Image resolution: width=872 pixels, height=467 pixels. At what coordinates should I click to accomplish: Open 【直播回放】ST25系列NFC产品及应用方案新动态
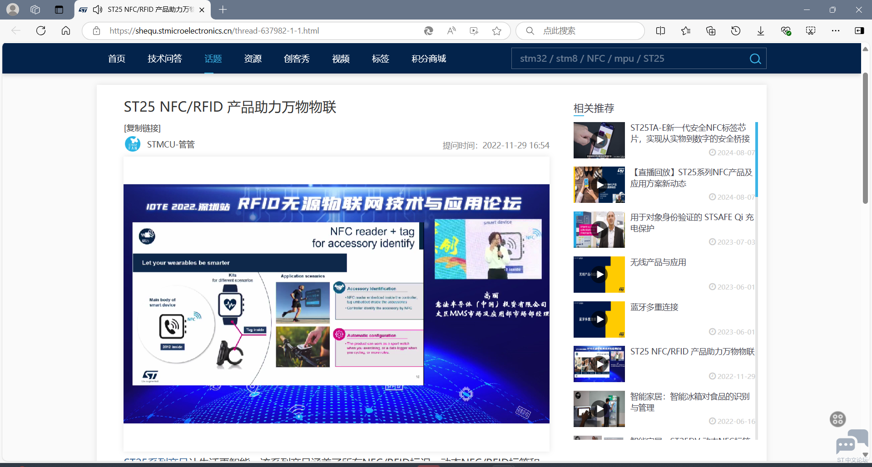(691, 178)
